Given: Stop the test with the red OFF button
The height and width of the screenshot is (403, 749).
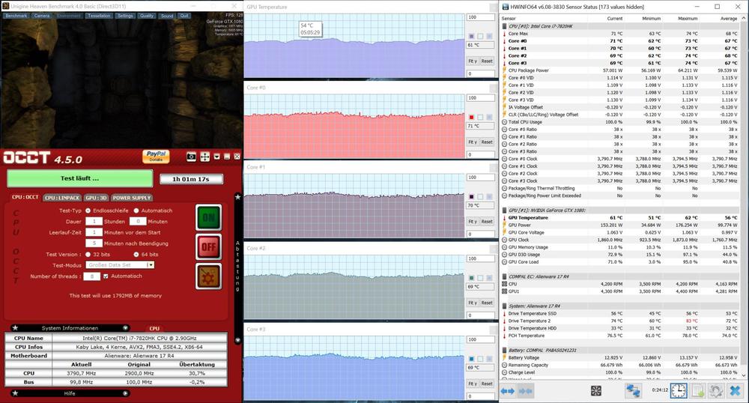Looking at the screenshot, I should (x=208, y=246).
